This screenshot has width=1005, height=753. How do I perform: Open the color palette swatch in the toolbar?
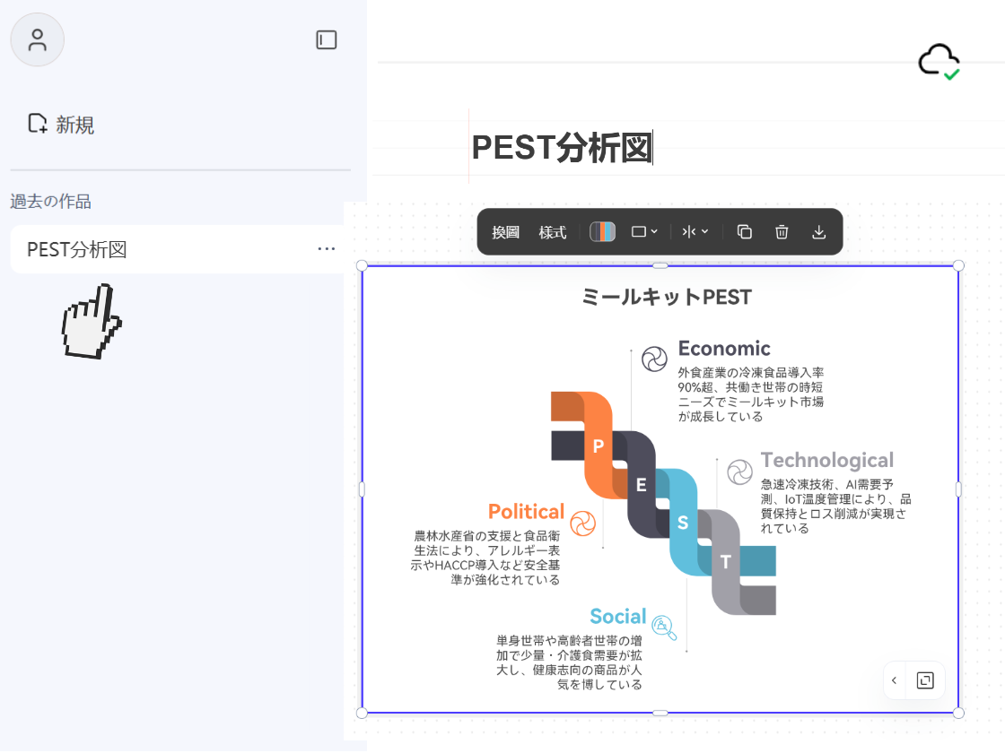point(602,231)
